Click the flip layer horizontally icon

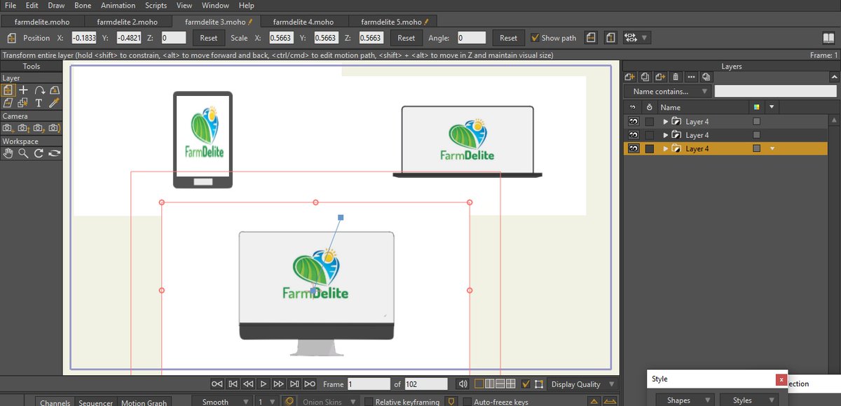coord(592,38)
